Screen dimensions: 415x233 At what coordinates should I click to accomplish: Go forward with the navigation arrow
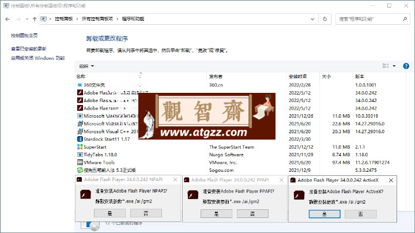[x=18, y=19]
